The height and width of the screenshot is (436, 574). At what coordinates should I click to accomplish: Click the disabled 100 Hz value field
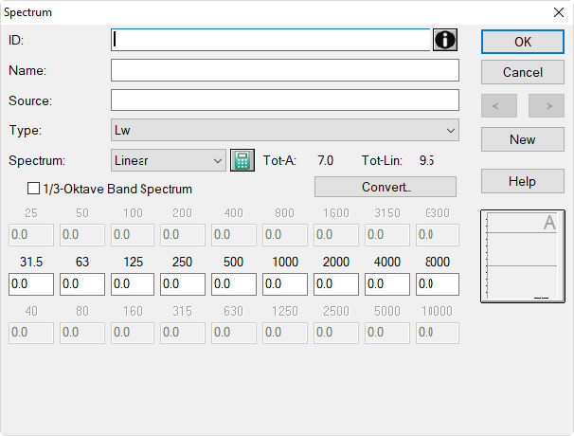click(133, 235)
